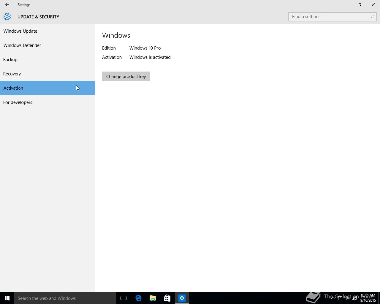Open the volume control tray icon
The image size is (380, 304).
(347, 298)
